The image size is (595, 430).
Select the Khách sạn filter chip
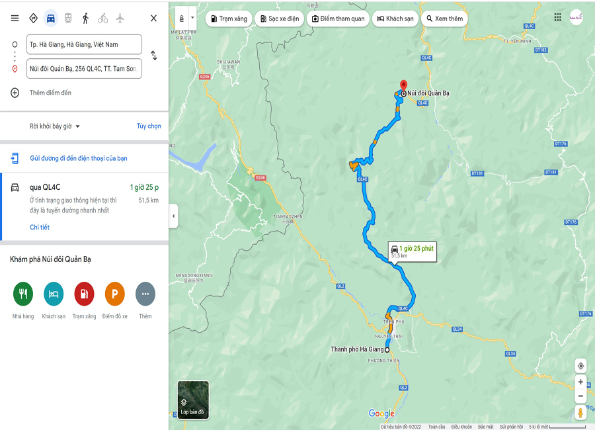tap(396, 19)
